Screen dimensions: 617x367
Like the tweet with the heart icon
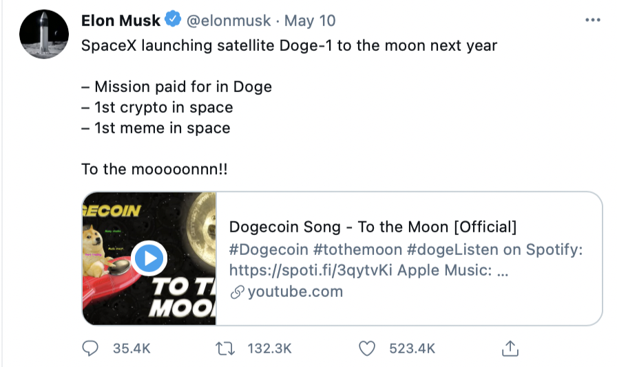coord(368,348)
